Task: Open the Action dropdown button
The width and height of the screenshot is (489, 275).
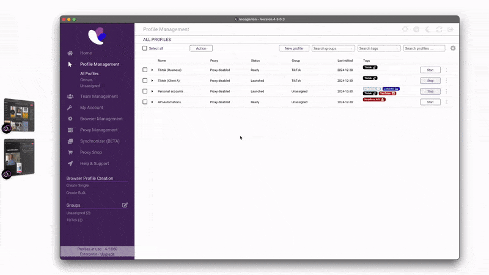Action: pos(201,48)
